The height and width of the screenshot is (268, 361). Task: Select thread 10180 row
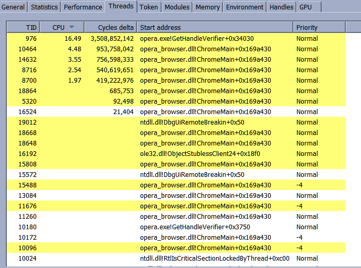click(x=176, y=227)
